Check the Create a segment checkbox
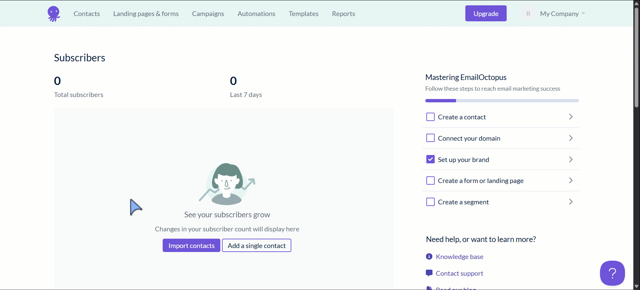 pyautogui.click(x=430, y=202)
